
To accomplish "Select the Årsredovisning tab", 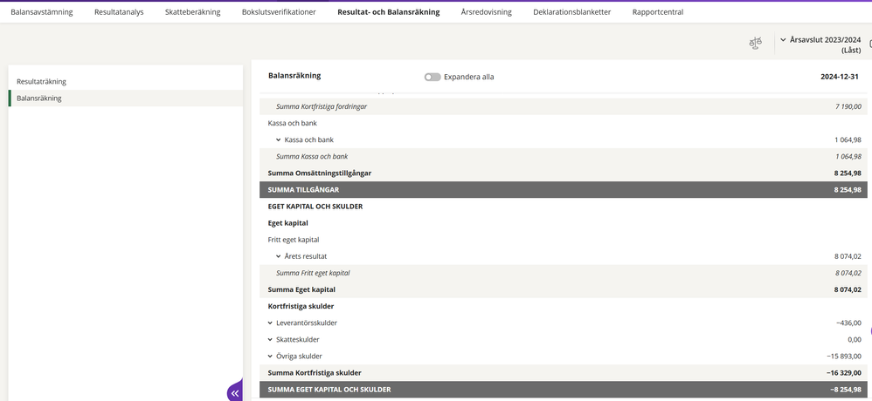I will coord(486,12).
